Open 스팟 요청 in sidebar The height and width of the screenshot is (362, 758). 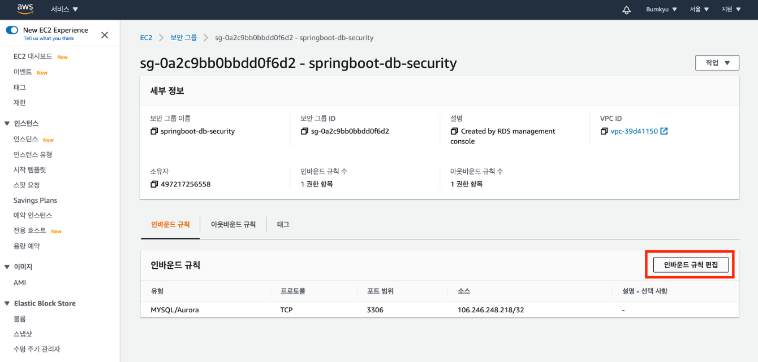tap(27, 185)
